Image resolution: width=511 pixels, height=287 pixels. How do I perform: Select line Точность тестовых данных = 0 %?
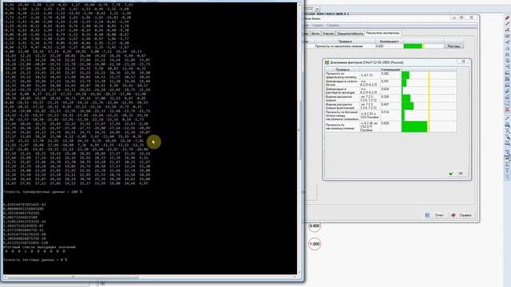35,260
